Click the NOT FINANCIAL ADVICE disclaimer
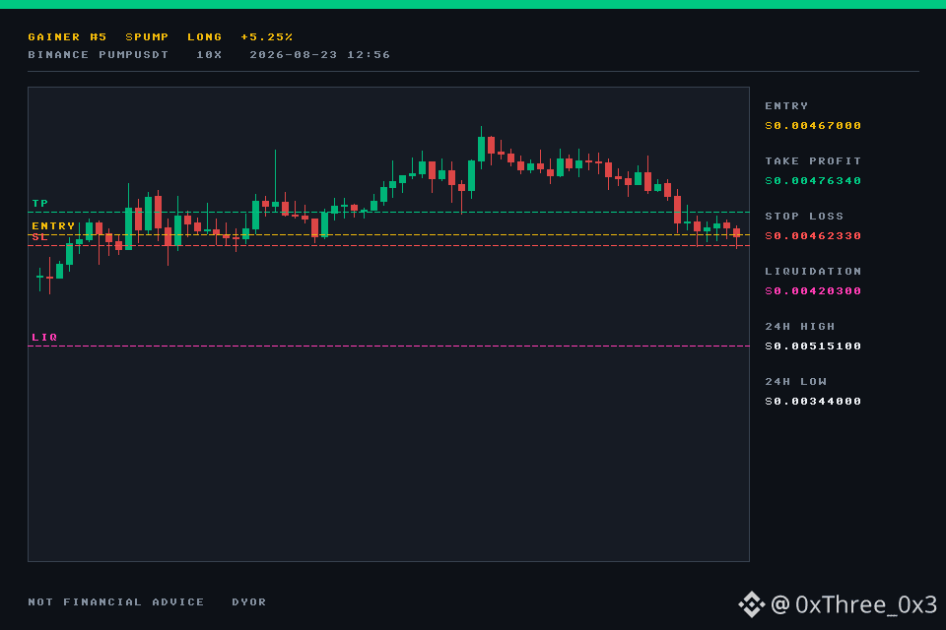The image size is (946, 630). coord(116,602)
